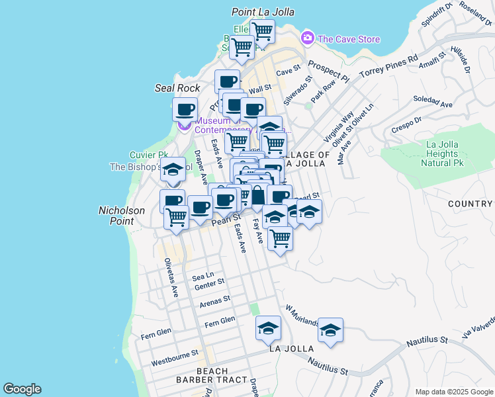Click the coffee marker above Nicholson Point
Viewport: 495px width, 397px height.
pos(172,200)
